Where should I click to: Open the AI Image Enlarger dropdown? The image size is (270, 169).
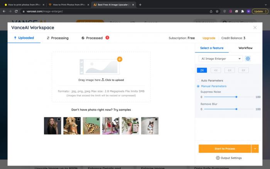point(221,59)
